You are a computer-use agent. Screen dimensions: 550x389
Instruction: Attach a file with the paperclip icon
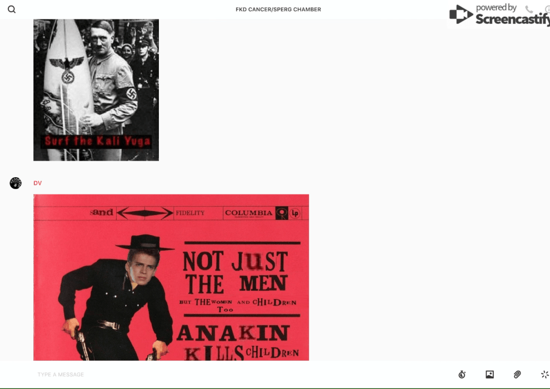tap(517, 375)
